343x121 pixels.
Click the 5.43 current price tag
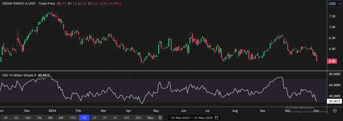point(332,61)
